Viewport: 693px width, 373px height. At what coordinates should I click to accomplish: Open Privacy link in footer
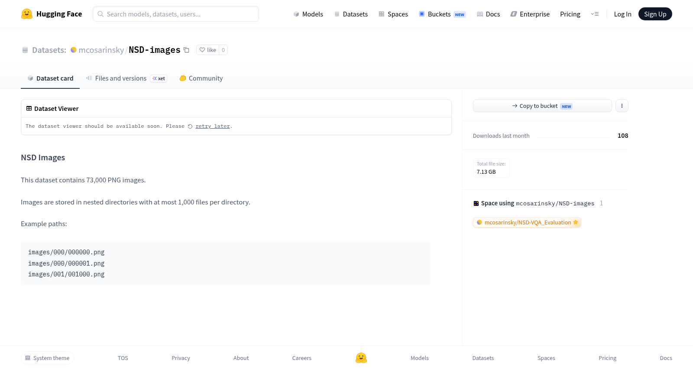(x=181, y=358)
